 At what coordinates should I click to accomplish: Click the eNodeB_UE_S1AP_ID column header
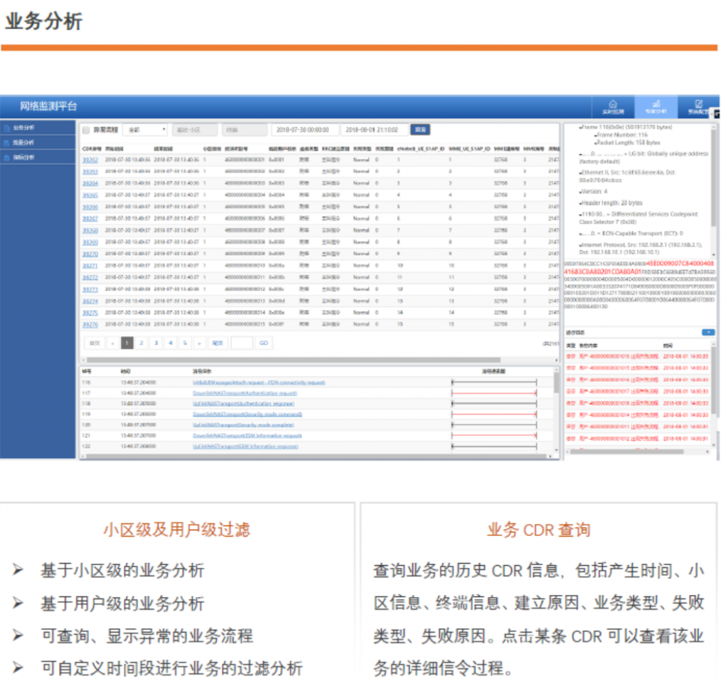tap(421, 149)
